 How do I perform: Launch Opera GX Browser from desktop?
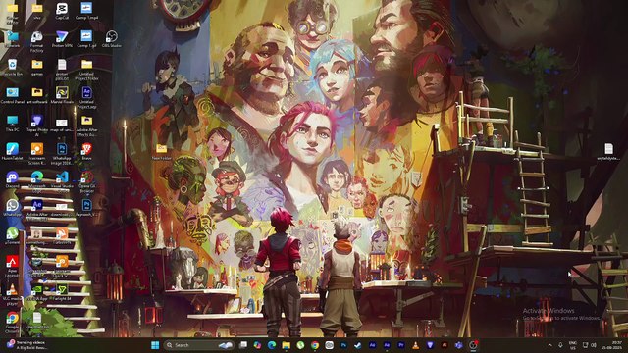pos(86,181)
